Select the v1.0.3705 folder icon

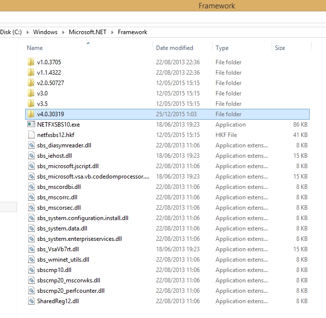31,62
